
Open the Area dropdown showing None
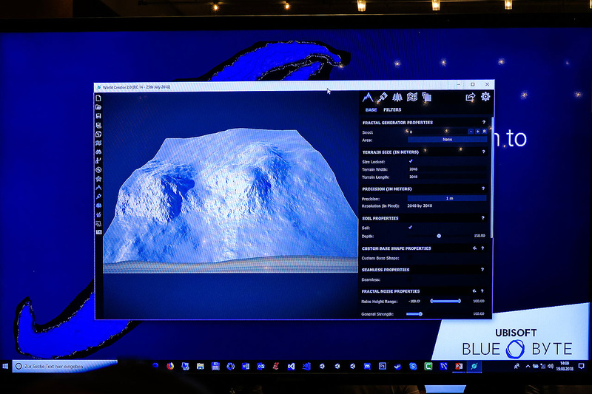(x=448, y=140)
